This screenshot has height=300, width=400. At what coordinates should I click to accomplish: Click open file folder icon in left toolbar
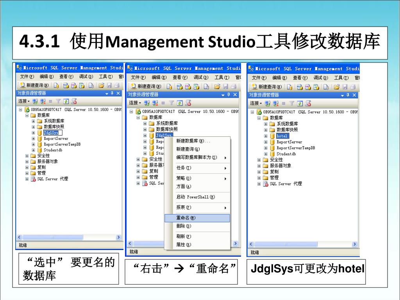(101, 86)
